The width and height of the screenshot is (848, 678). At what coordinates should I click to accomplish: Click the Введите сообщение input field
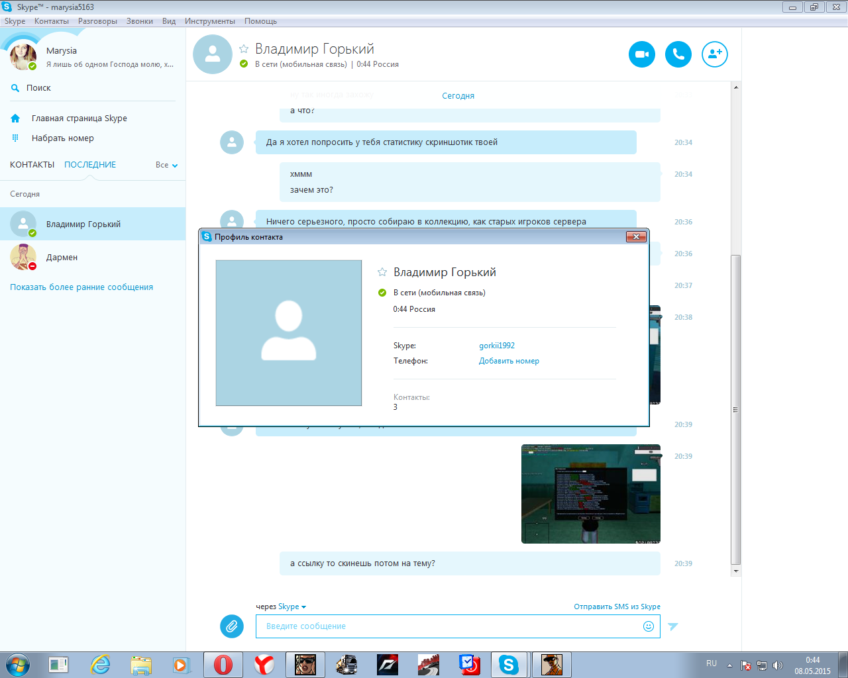pyautogui.click(x=458, y=626)
